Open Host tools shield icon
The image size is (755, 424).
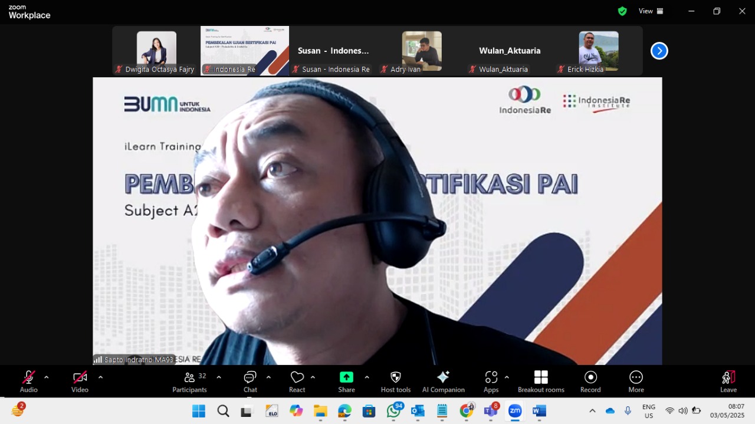pos(396,377)
